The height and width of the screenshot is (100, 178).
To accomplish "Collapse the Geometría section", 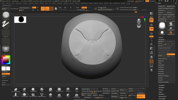I will 161,39.
